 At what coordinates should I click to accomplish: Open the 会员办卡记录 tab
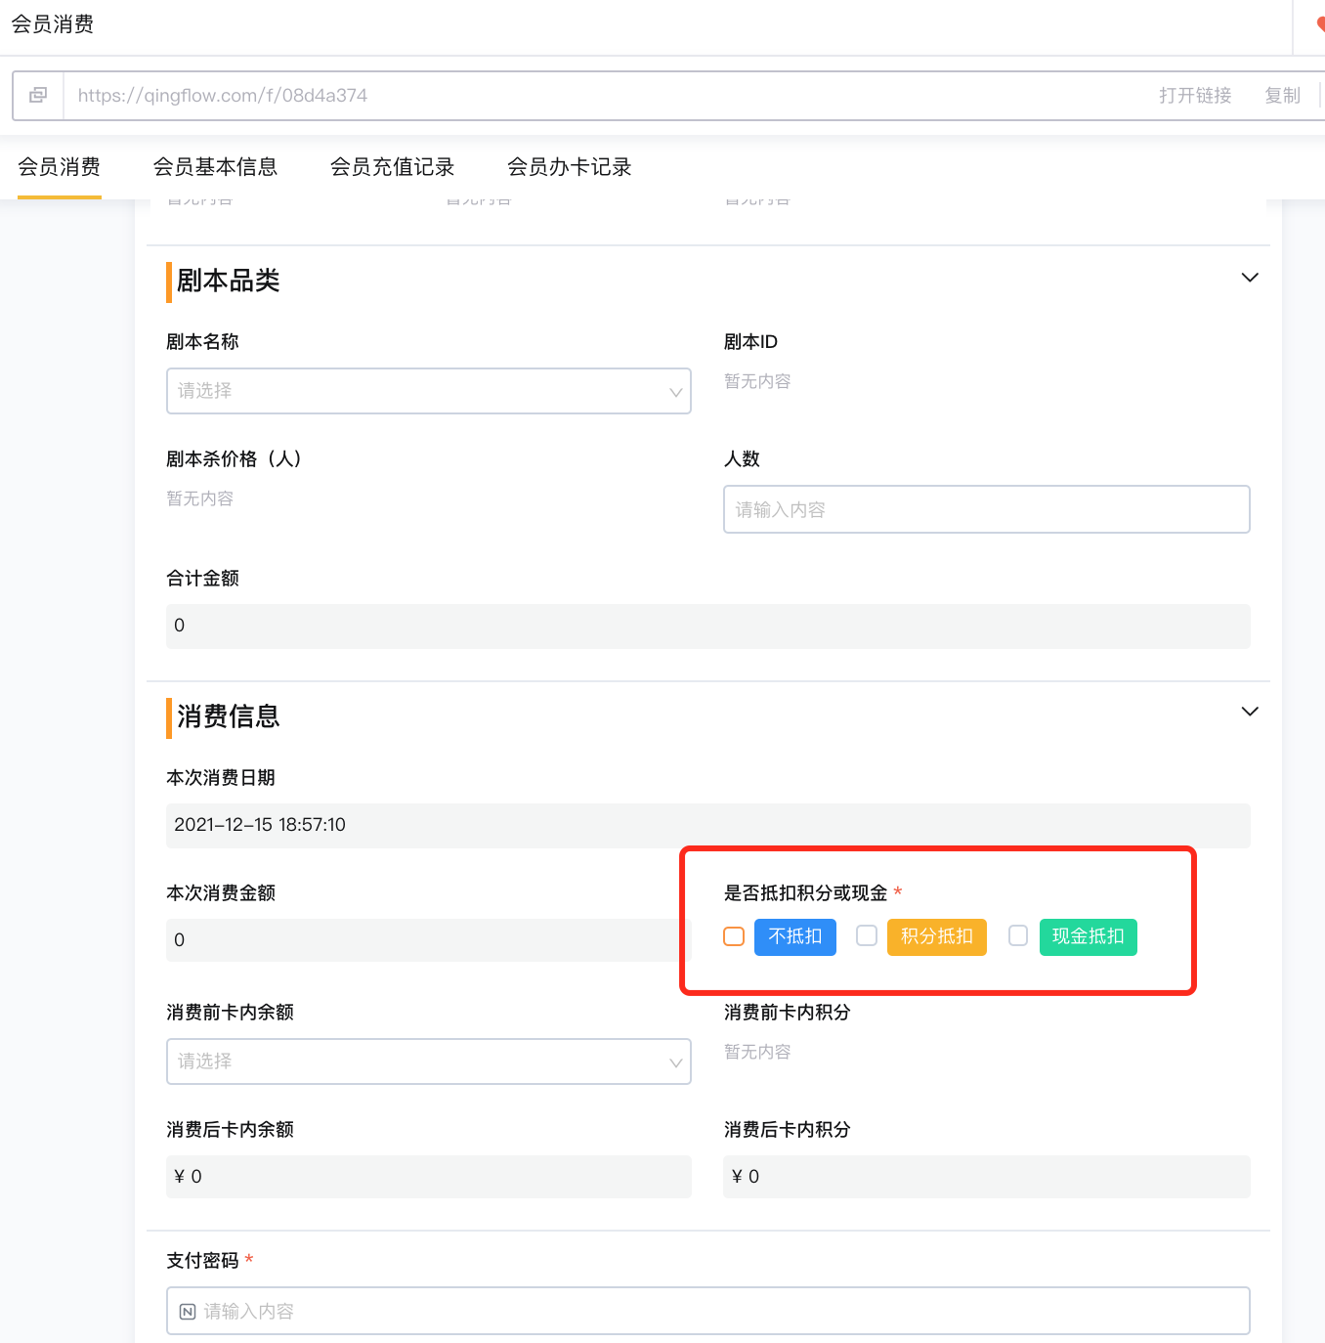(x=570, y=167)
